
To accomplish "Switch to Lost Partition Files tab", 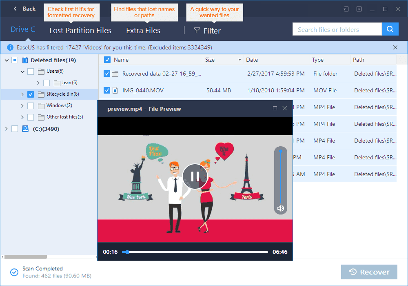I will point(80,31).
